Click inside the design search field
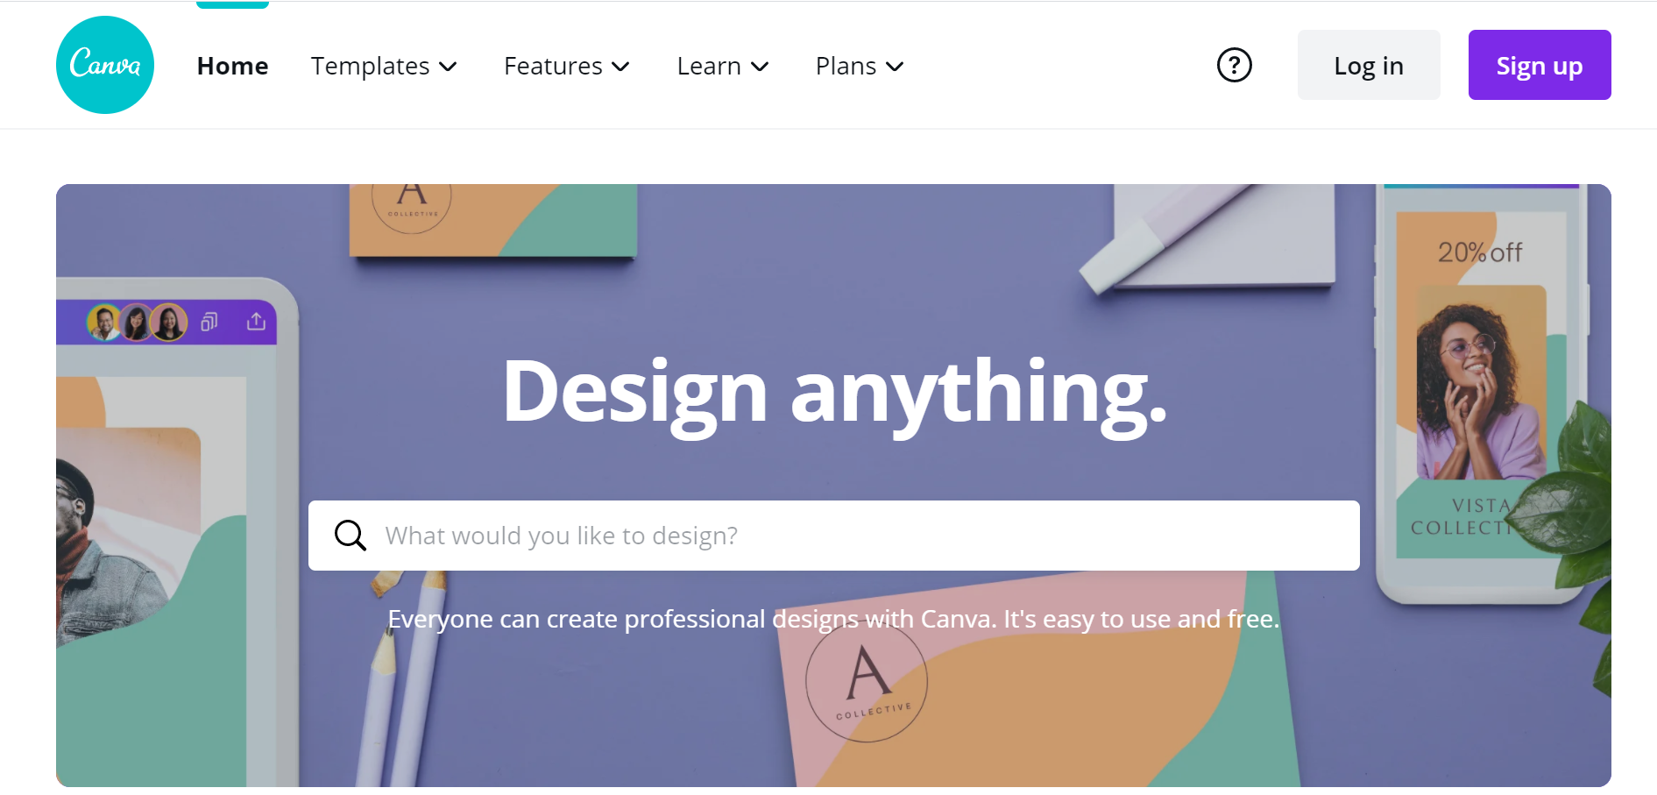The height and width of the screenshot is (795, 1657). [789, 535]
